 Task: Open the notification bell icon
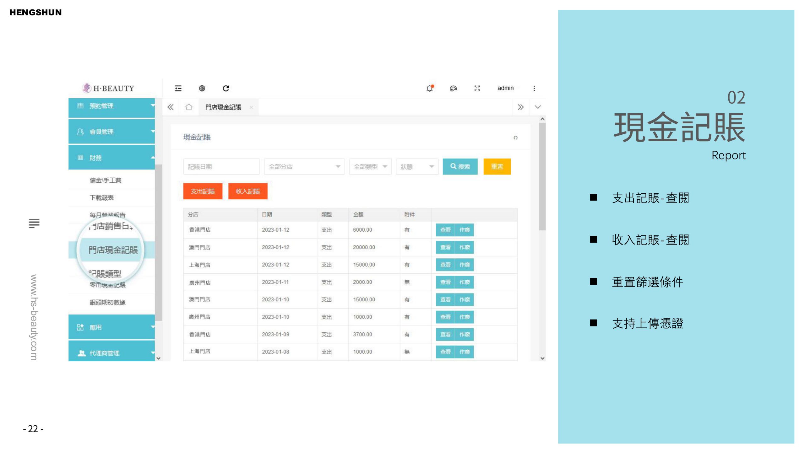tap(430, 88)
